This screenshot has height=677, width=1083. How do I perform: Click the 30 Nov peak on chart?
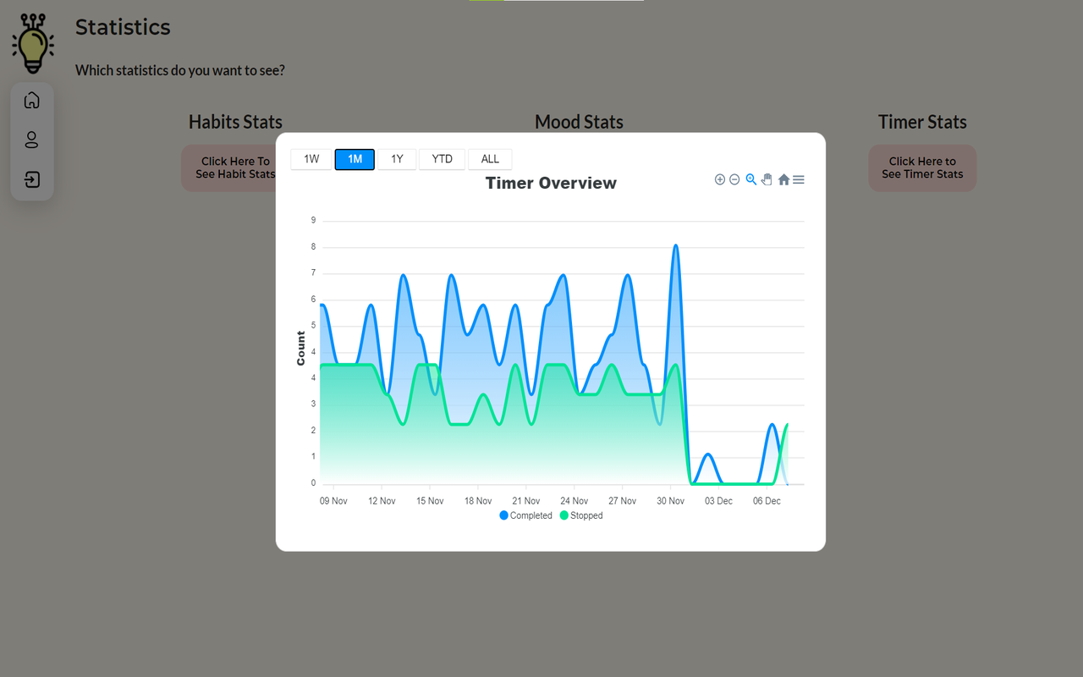675,245
